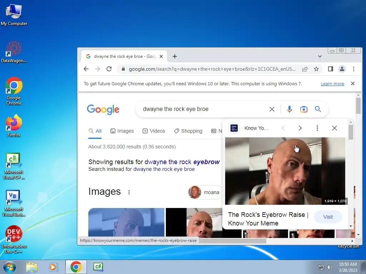The height and width of the screenshot is (274, 366).
Task: Select My Computer desktop icon
Action: pyautogui.click(x=14, y=15)
